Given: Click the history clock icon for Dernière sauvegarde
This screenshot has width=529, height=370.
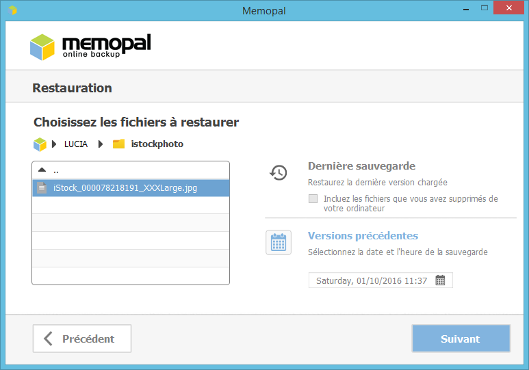Looking at the screenshot, I should pyautogui.click(x=279, y=172).
